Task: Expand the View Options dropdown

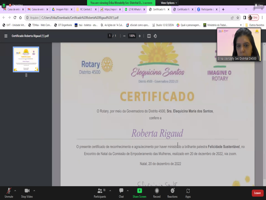Action: pos(169,3)
